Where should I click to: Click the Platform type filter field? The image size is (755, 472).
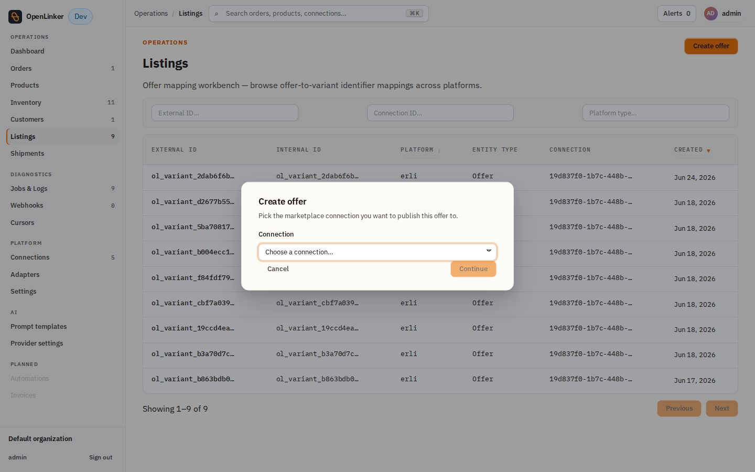coord(655,113)
